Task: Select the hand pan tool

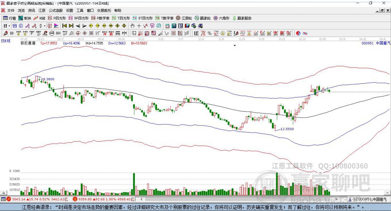Action: pyautogui.click(x=132, y=26)
